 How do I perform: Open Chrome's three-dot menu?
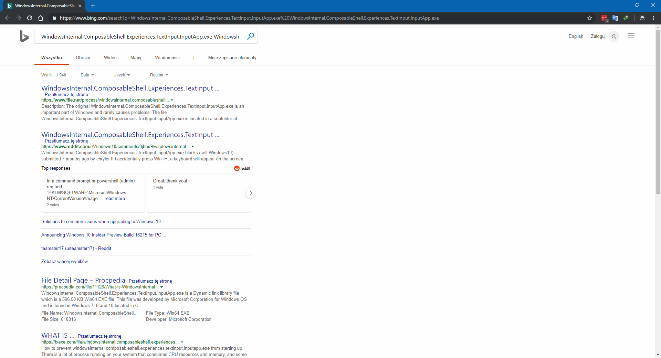click(x=654, y=18)
